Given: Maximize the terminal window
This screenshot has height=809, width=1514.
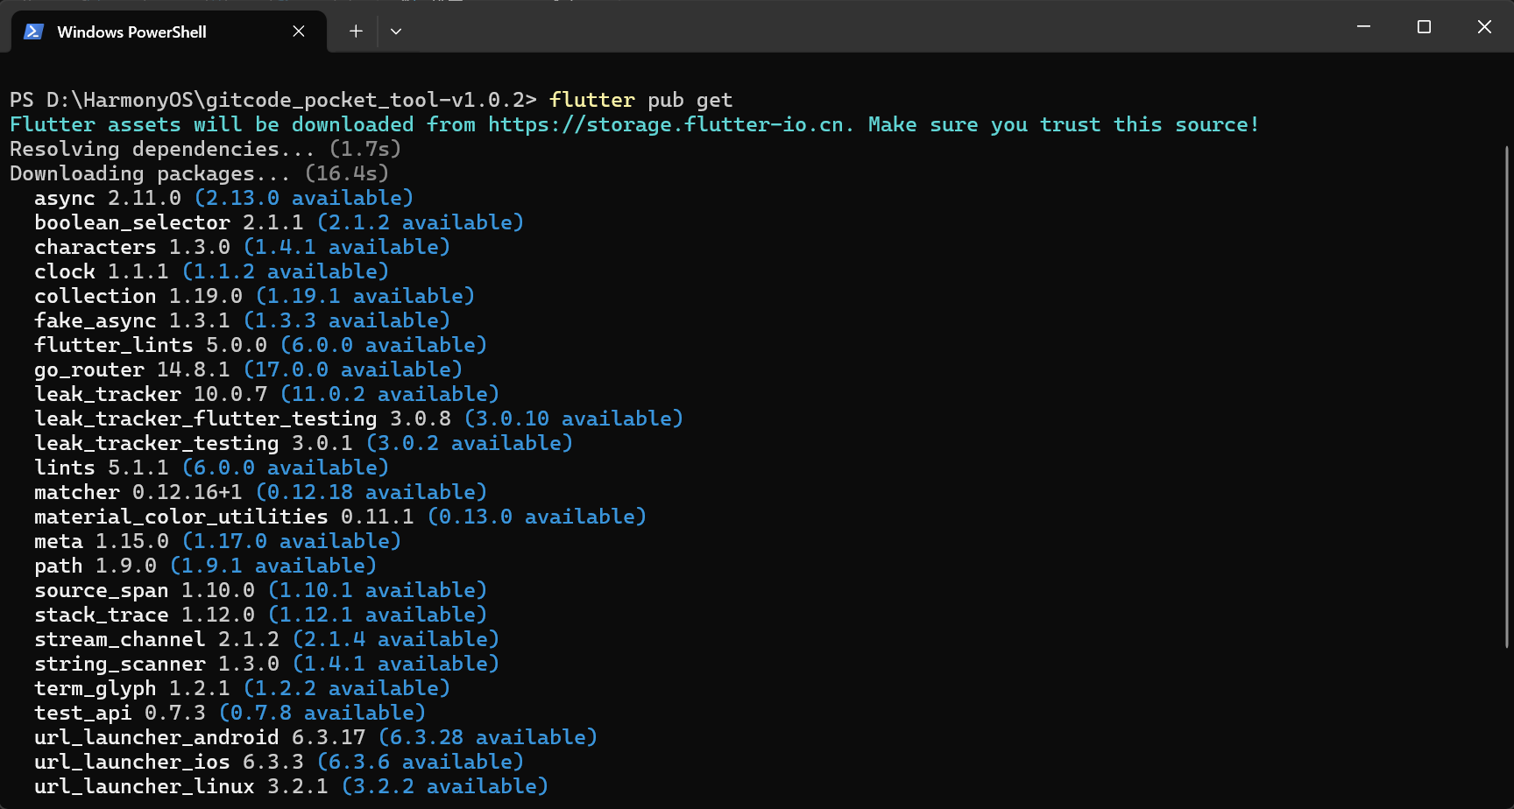Looking at the screenshot, I should [1424, 27].
